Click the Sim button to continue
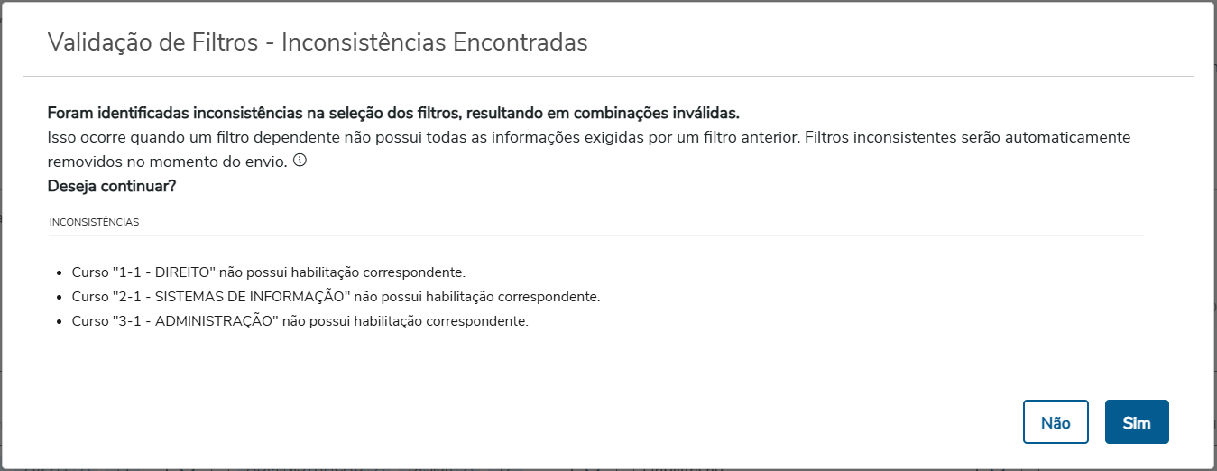Screen dimensions: 1217x471 pos(1137,422)
